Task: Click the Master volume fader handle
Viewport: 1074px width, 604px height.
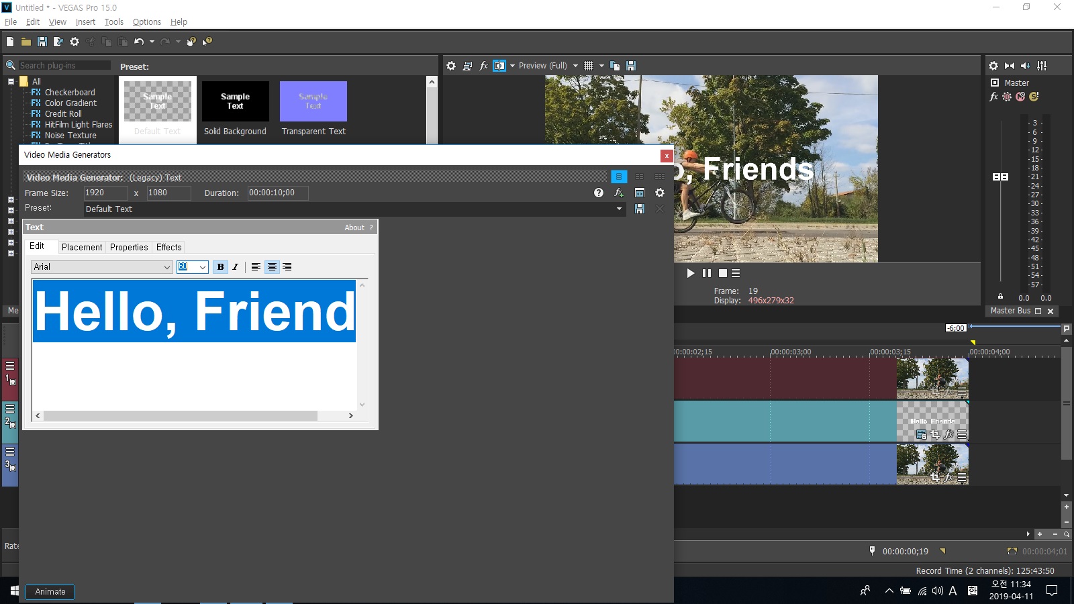Action: point(1000,177)
